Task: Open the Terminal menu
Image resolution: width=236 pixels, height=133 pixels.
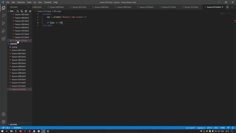Action: pyautogui.click(x=48, y=2)
